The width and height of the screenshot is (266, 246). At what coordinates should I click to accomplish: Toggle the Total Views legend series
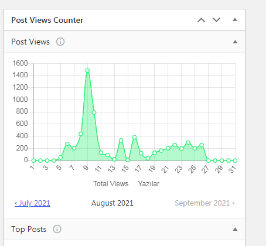(111, 184)
